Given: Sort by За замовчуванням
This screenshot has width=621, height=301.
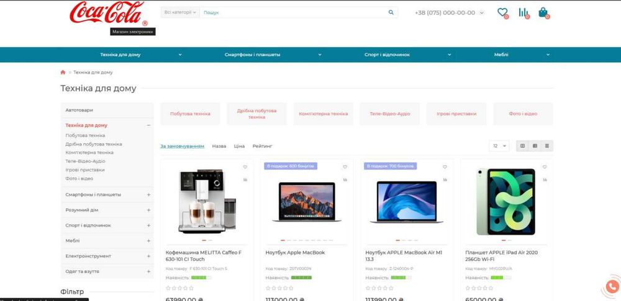Looking at the screenshot, I should click(x=182, y=146).
